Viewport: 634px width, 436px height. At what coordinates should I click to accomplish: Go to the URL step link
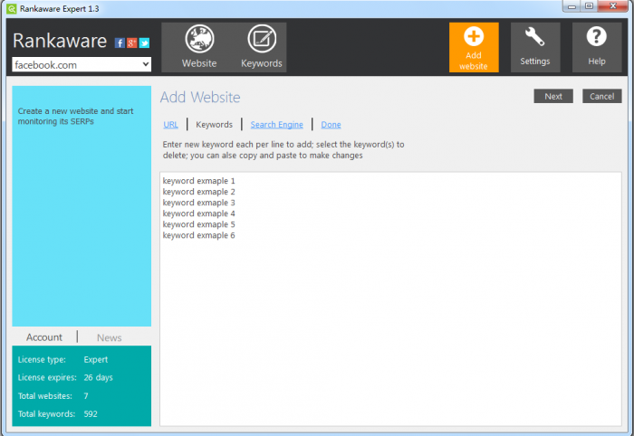tap(170, 125)
